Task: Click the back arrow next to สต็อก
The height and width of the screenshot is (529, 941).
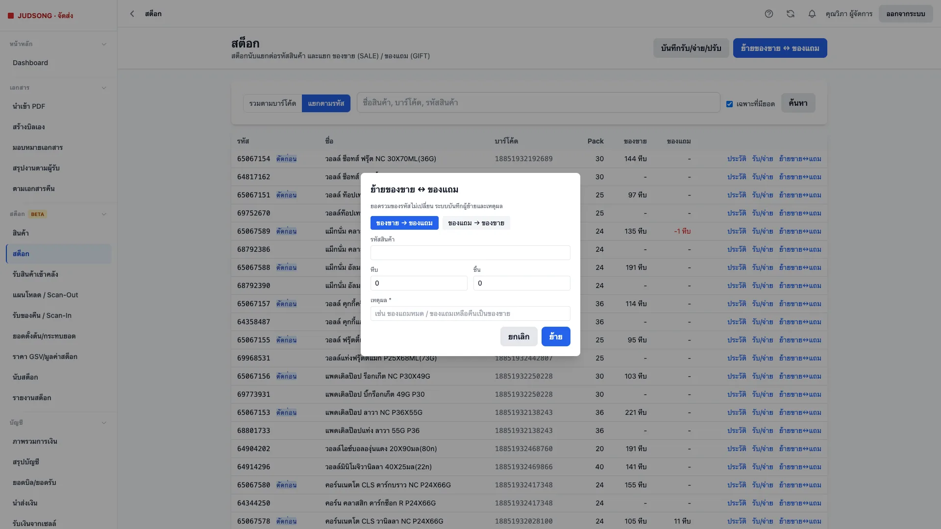Action: [132, 14]
